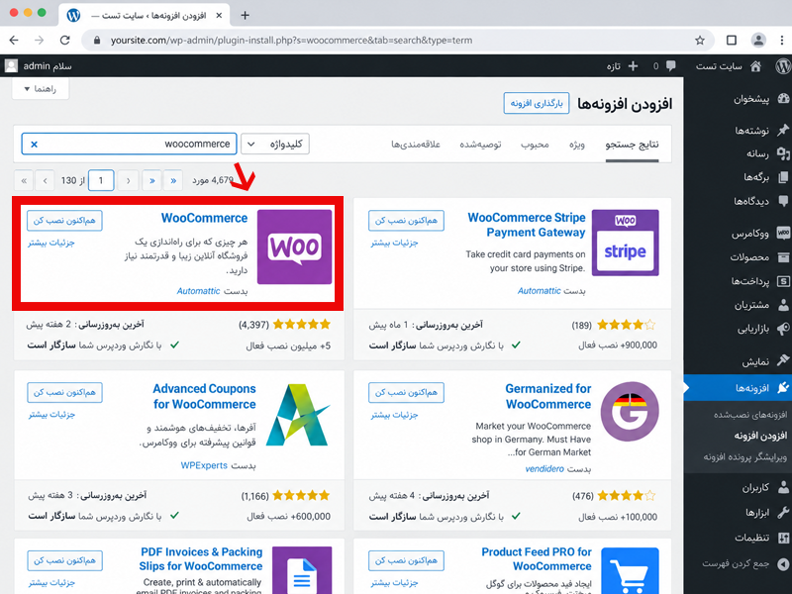
Task: Click the تنظیمات settings icon
Action: pos(783,538)
